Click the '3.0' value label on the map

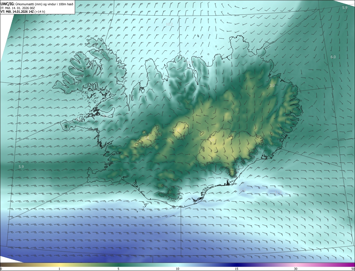tap(272, 86)
